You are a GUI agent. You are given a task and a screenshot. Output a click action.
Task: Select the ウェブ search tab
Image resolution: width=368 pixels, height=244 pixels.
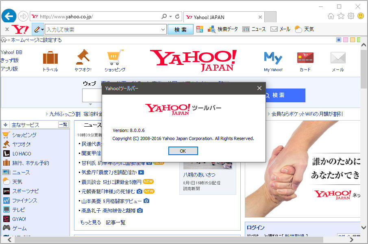pyautogui.click(x=89, y=84)
